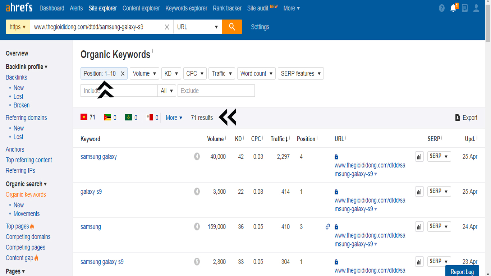Open the https protocol dropdown
The height and width of the screenshot is (276, 491).
[x=18, y=27]
